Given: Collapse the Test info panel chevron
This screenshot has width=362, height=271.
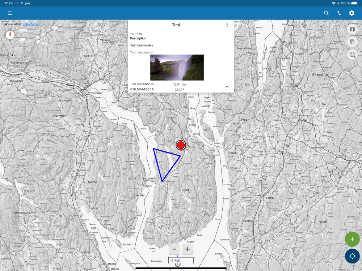Looking at the screenshot, I should 227,87.
